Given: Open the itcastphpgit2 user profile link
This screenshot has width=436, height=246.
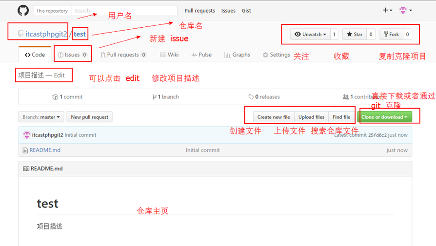Looking at the screenshot, I should pyautogui.click(x=46, y=34).
